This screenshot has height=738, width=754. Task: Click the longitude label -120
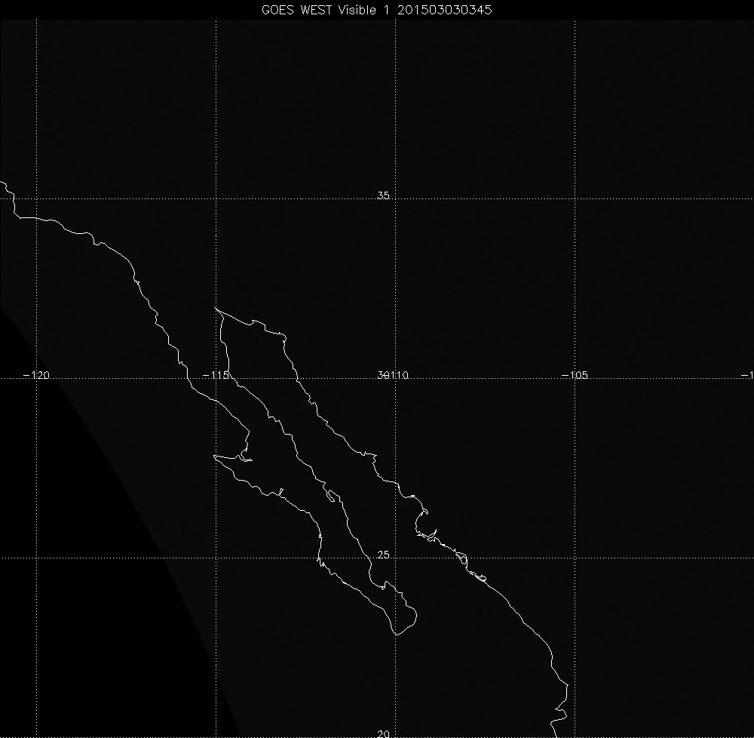[36, 375]
